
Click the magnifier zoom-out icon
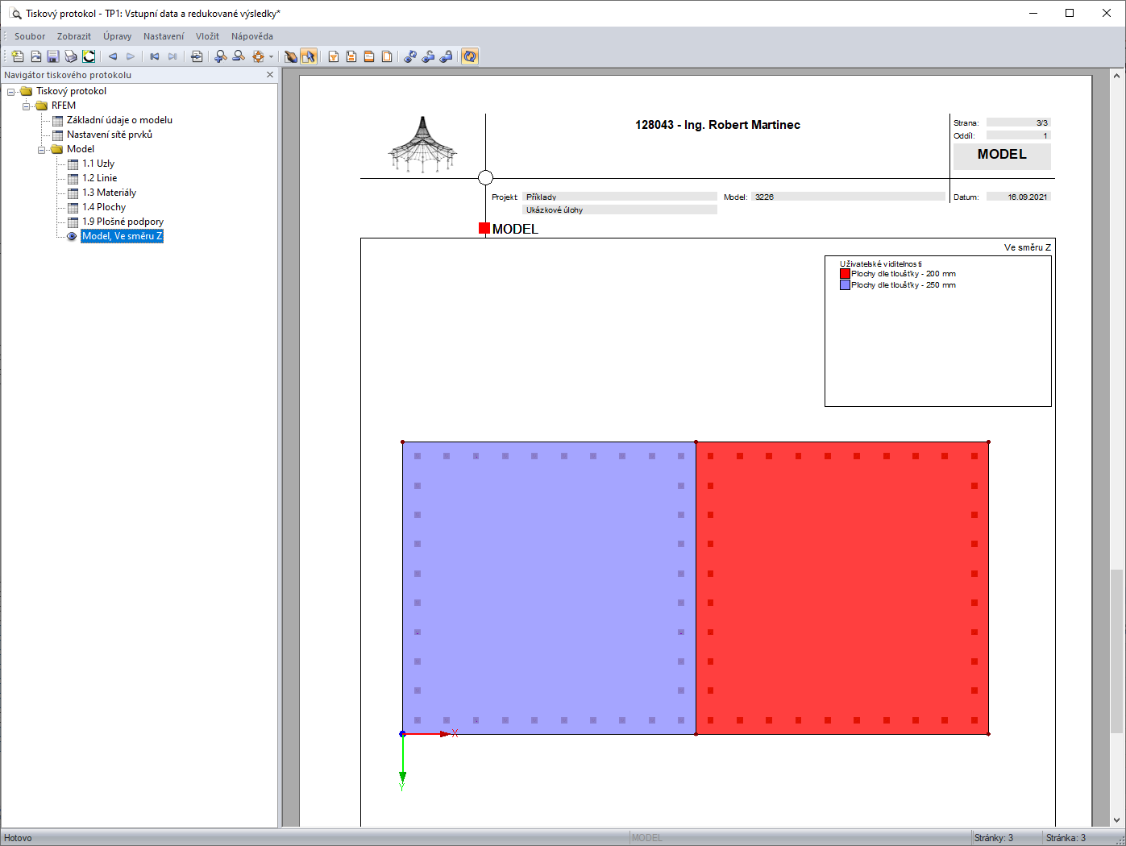coord(239,56)
